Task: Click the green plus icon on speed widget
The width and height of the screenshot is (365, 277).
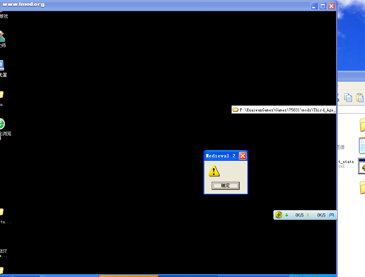Action: [x=279, y=215]
